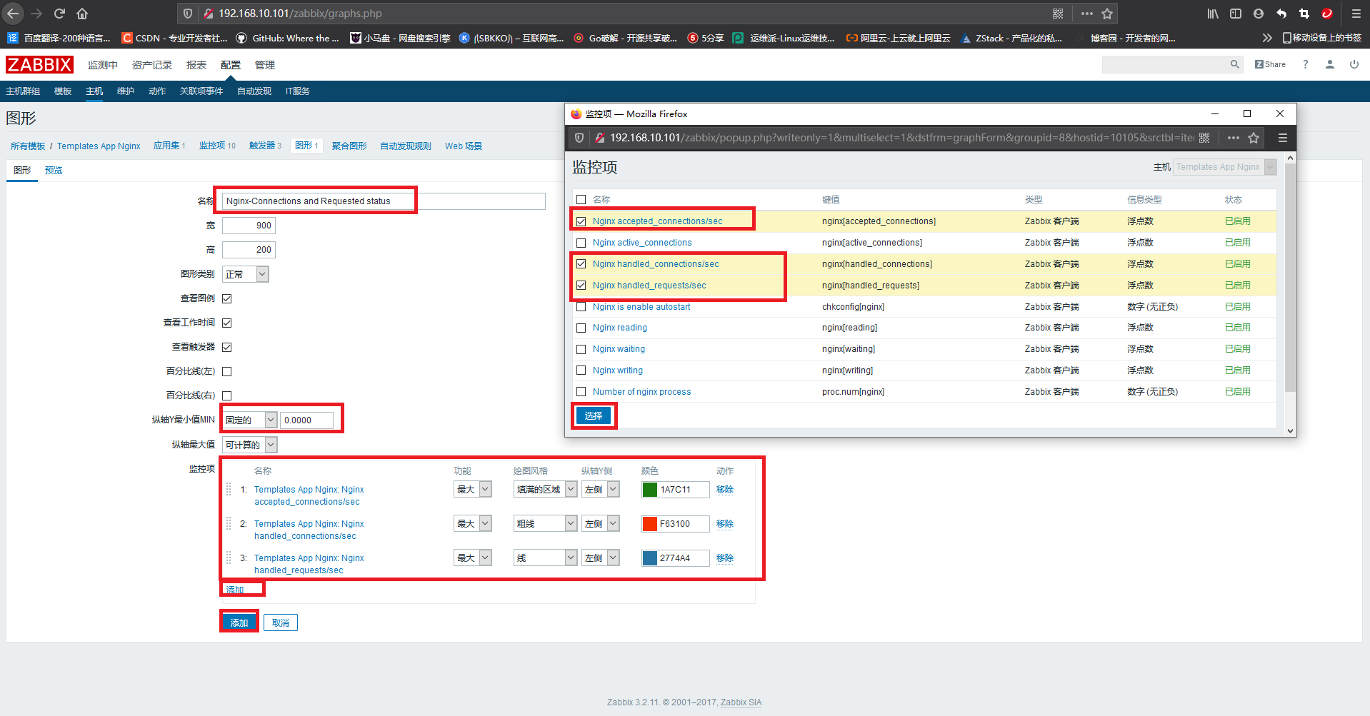
Task: Open the Nginx waiting item link in popup
Action: tap(619, 349)
